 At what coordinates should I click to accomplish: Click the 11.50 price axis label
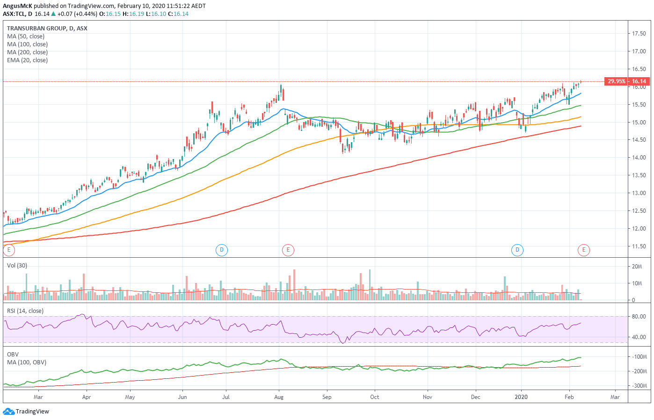point(639,246)
